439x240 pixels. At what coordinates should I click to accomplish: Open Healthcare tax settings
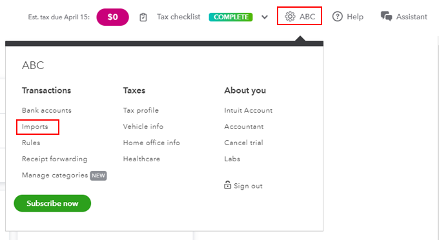[141, 159]
